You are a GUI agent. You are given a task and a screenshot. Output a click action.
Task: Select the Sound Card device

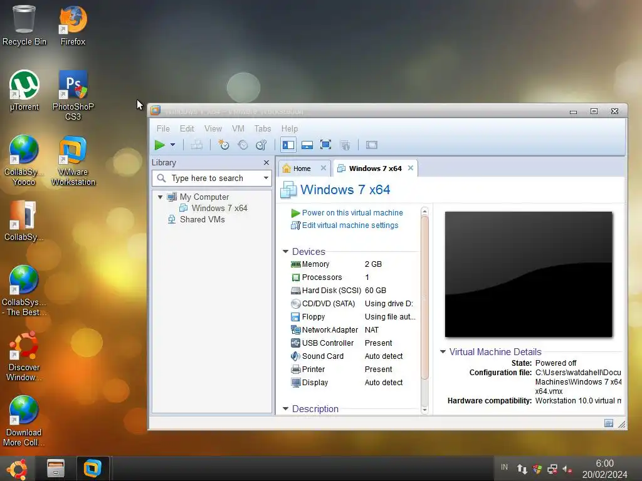[x=354, y=356]
